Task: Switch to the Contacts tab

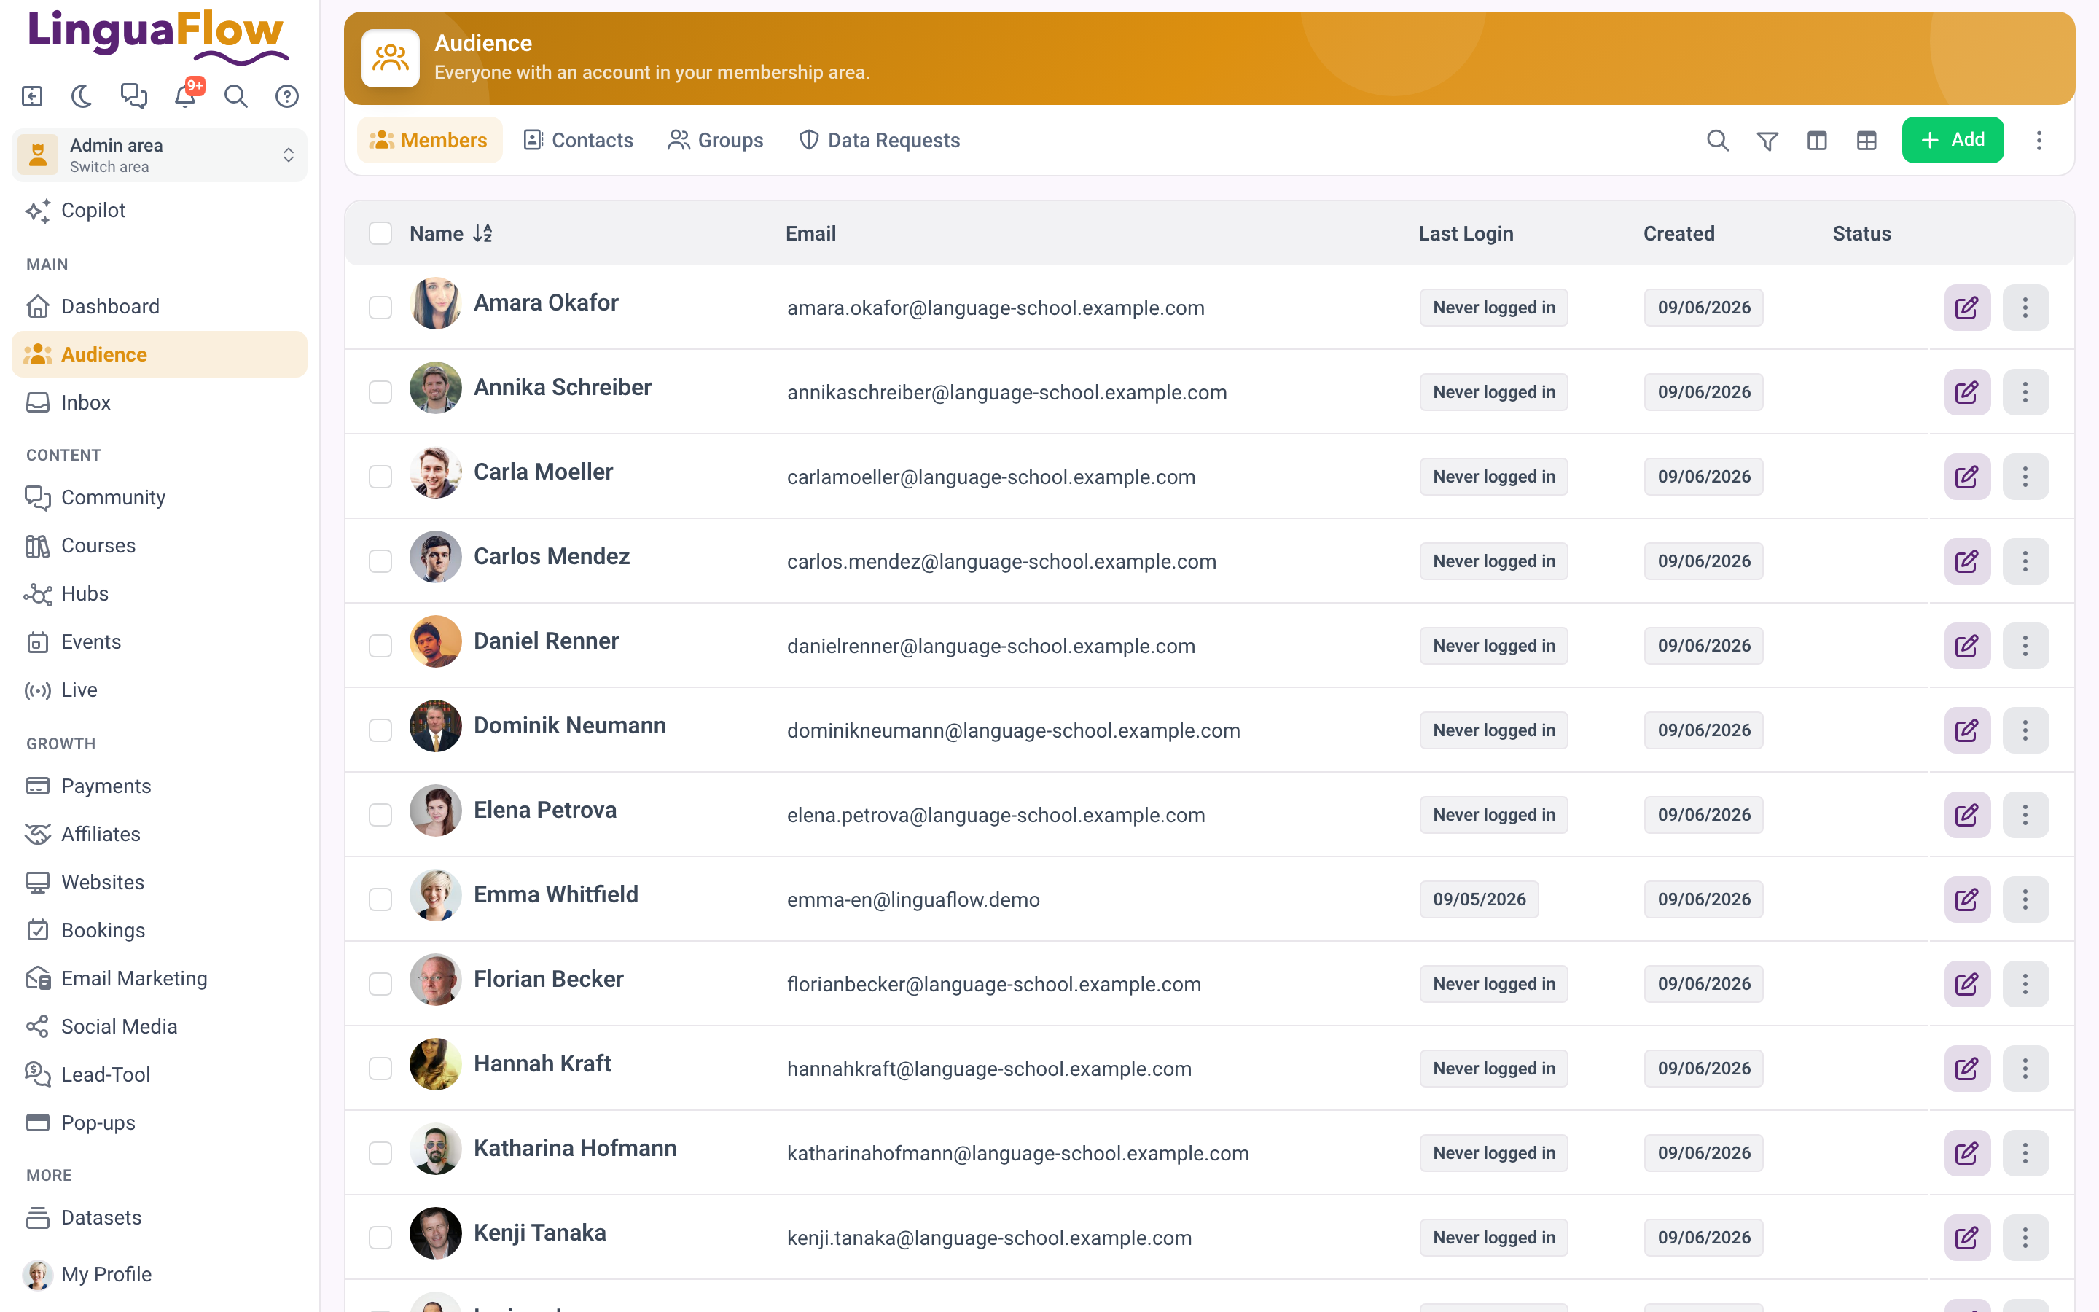Action: pos(579,141)
